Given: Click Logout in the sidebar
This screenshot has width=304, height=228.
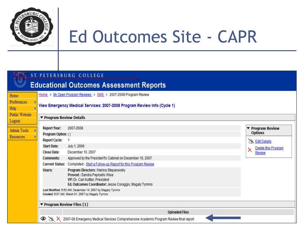Looking at the screenshot, I should tap(15, 121).
